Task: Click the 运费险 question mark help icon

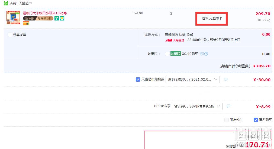Action: tap(206, 54)
